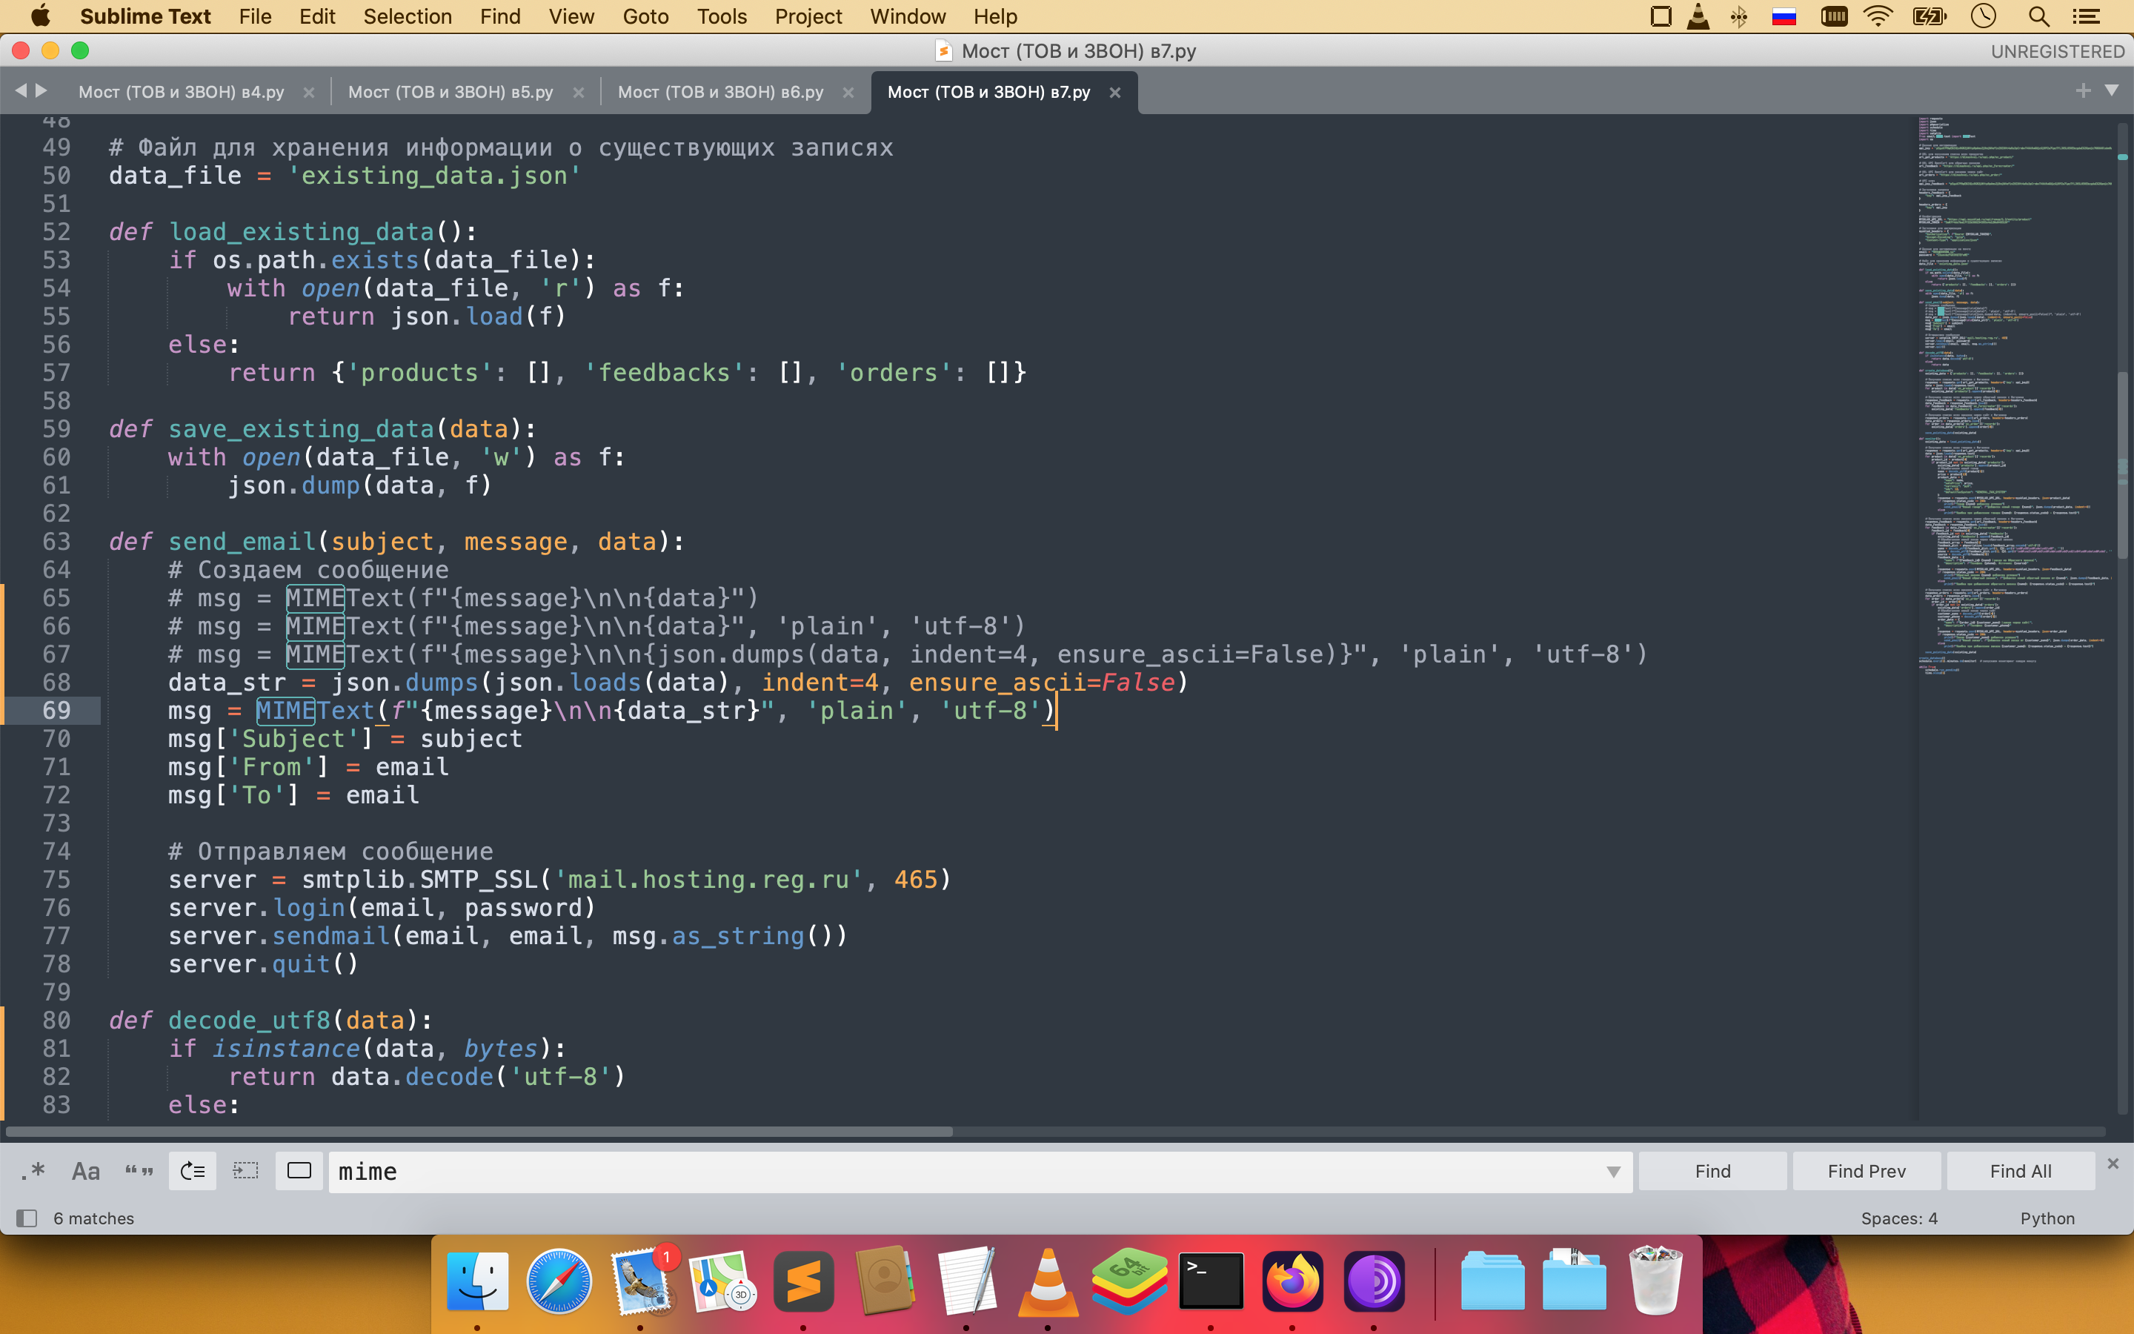This screenshot has width=2134, height=1334.
Task: Close the active в7.py tab
Action: tap(1114, 93)
